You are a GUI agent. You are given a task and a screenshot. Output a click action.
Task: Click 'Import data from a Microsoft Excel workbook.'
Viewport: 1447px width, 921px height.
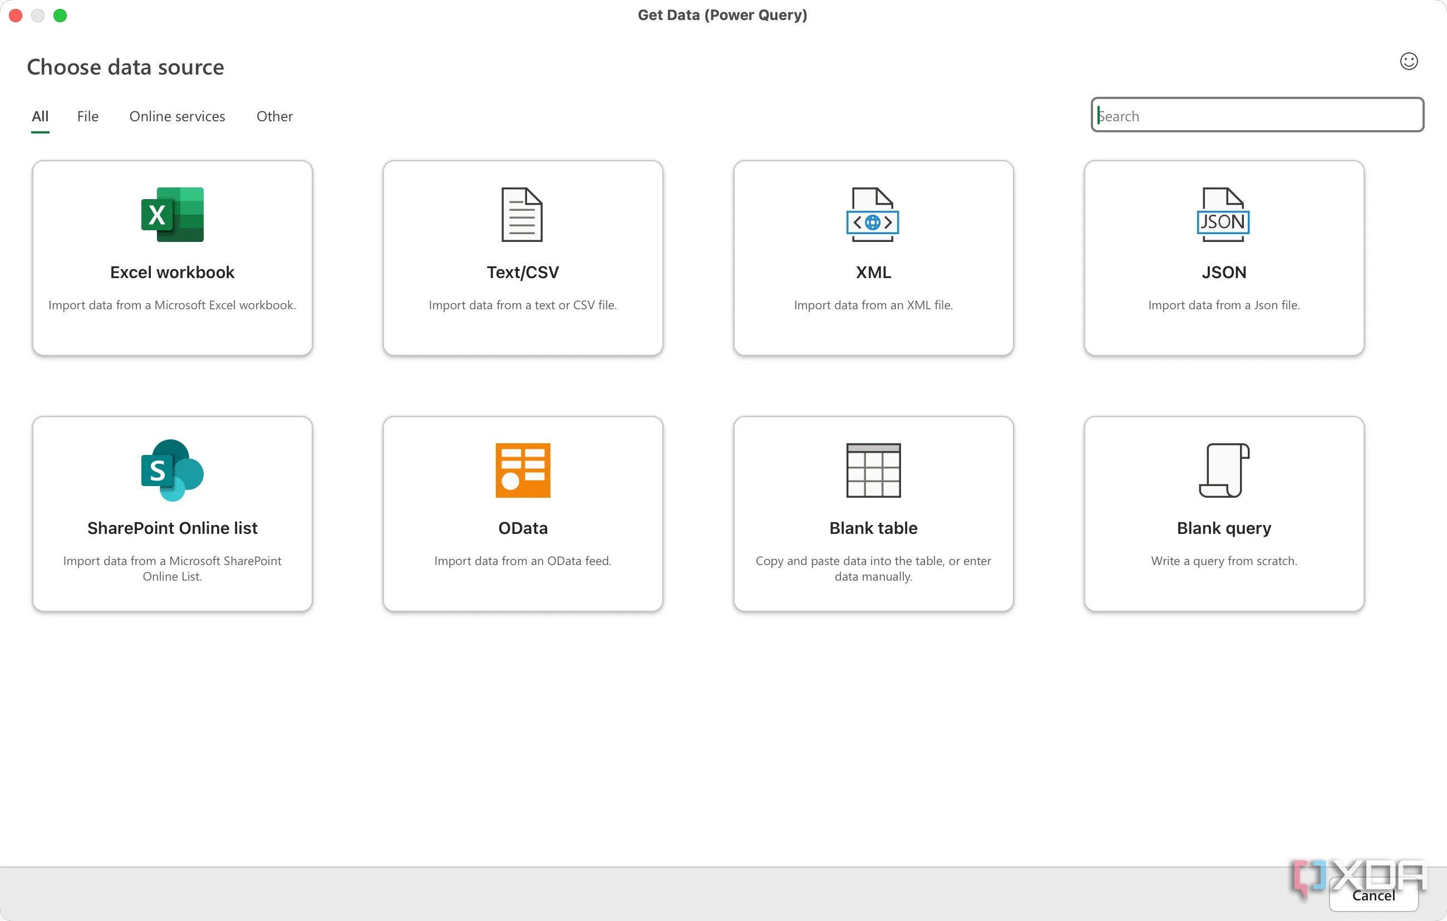pos(173,305)
